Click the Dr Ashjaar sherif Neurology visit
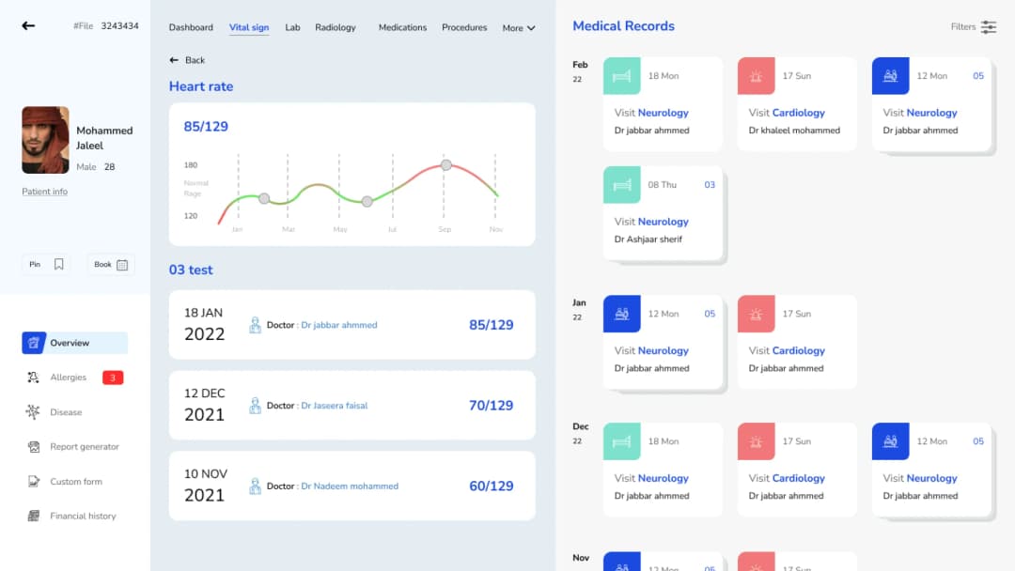This screenshot has height=571, width=1015. (663, 213)
